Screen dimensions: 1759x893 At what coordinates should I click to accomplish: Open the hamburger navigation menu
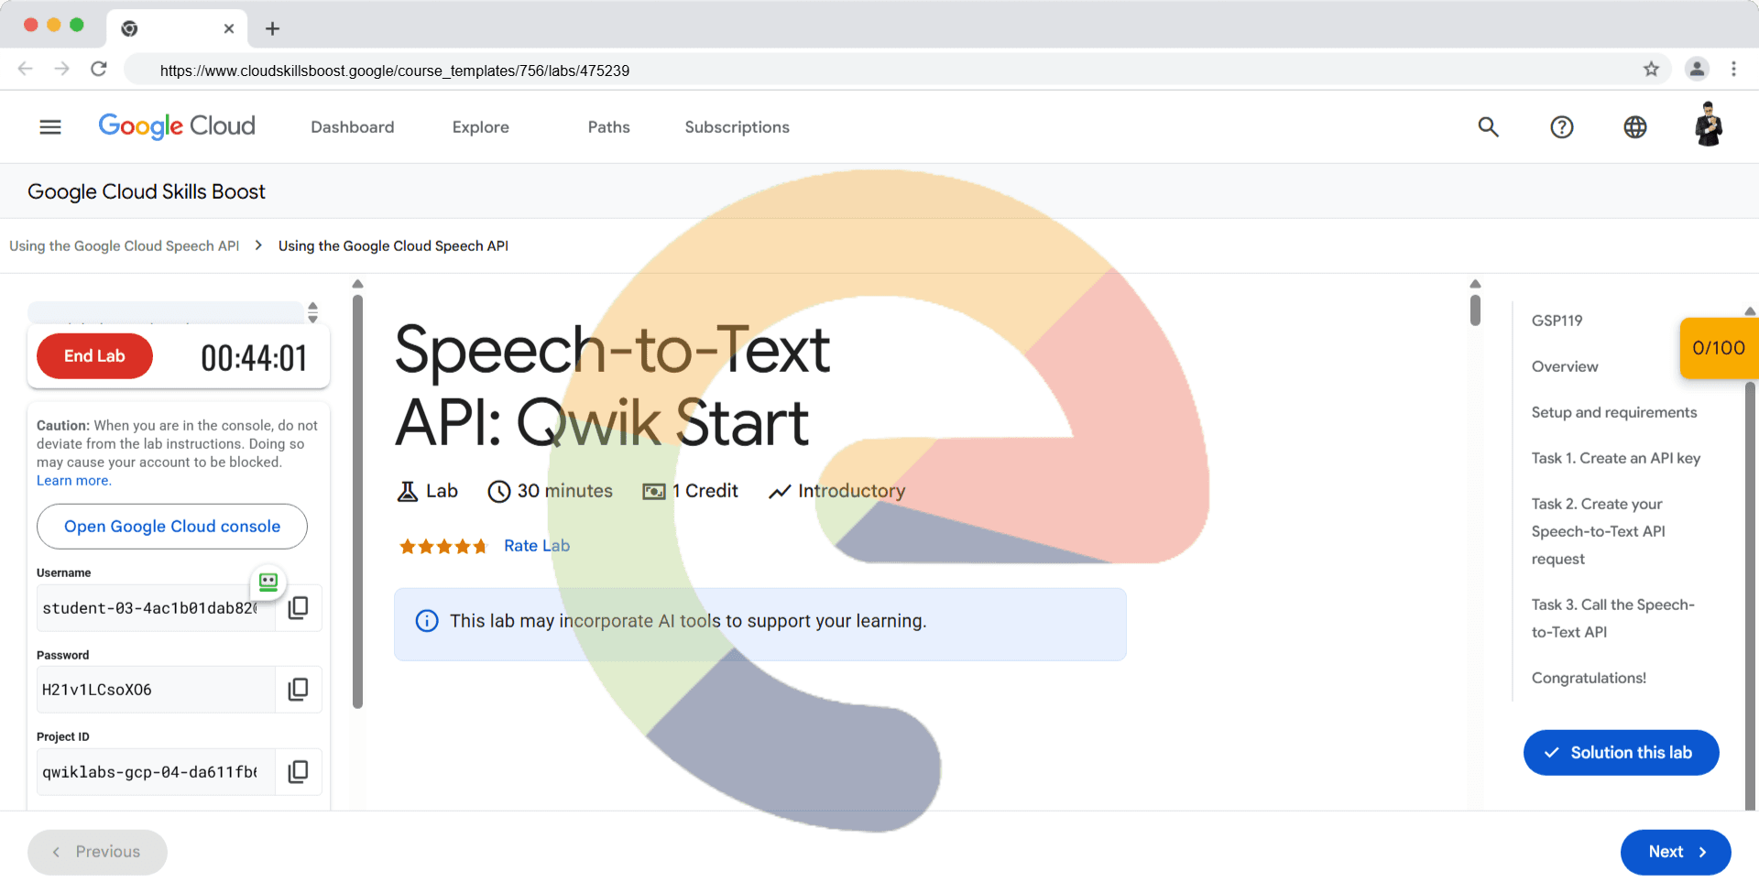pyautogui.click(x=50, y=127)
